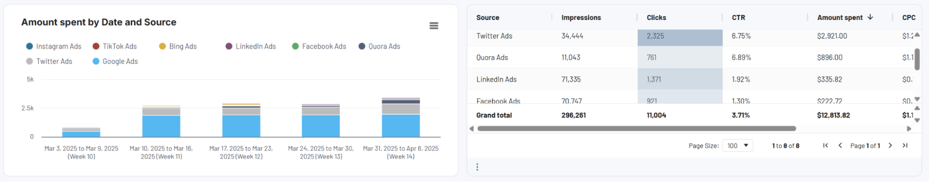Toggle Facebook Ads legend series
Viewport: 929px width, 182px height.
[319, 46]
